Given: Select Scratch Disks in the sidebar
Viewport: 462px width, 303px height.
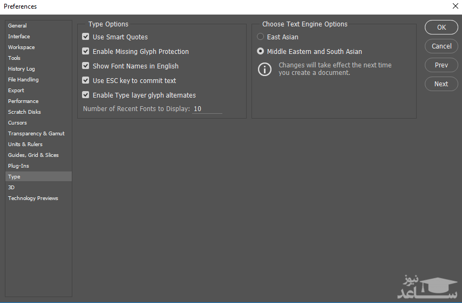Looking at the screenshot, I should 24,112.
